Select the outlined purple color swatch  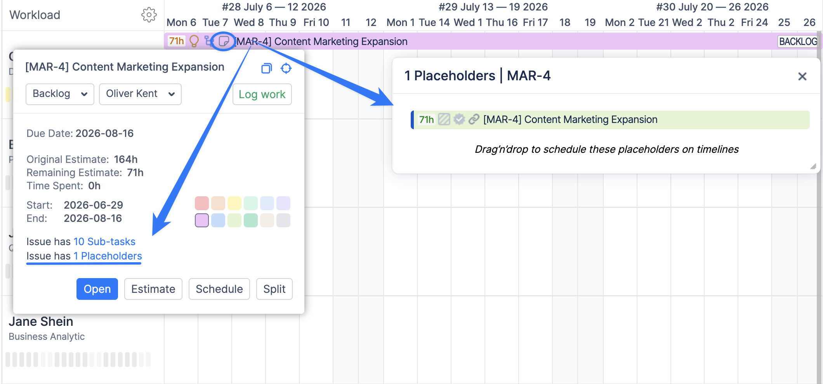pos(202,220)
